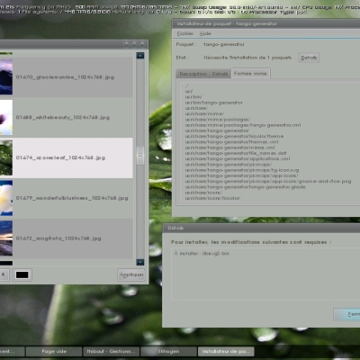Switch to the Détails tab
This screenshot has height=360, width=360.
[220, 74]
